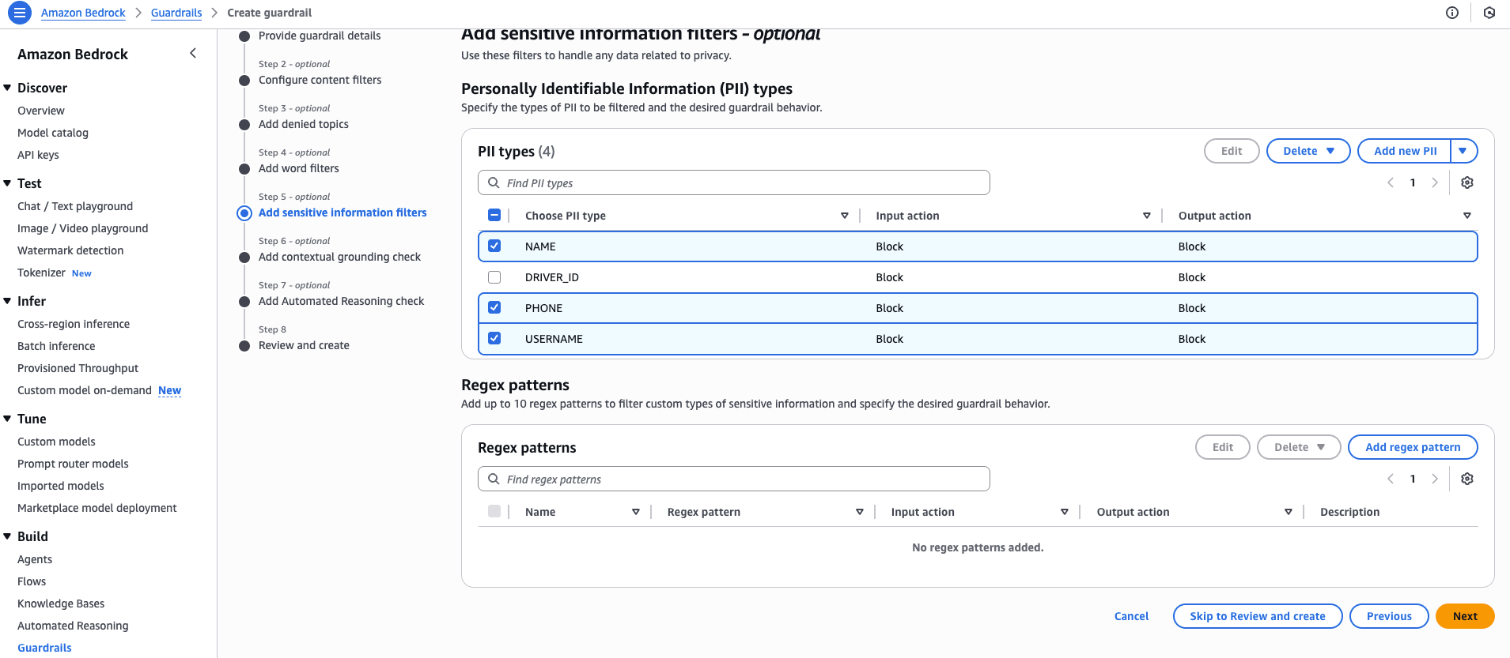Go to previous page of regex patterns
The height and width of the screenshot is (658, 1510).
[x=1391, y=479]
